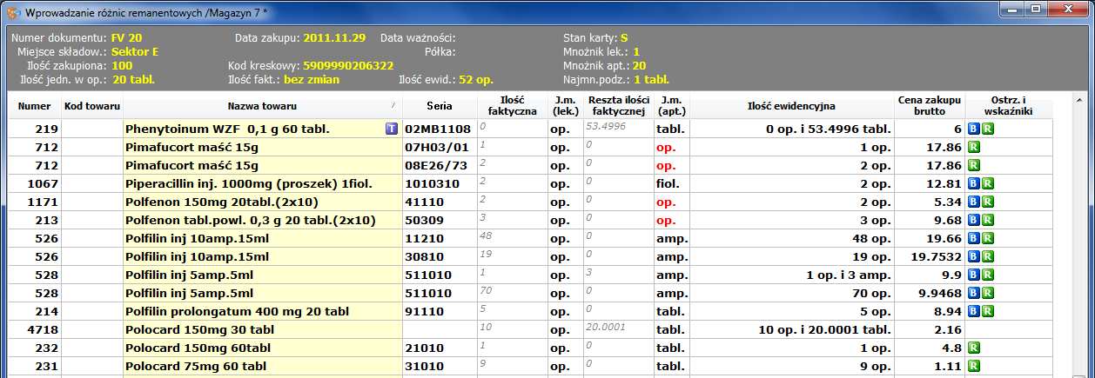Image resolution: width=1095 pixels, height=378 pixels.
Task: Sort by the Numer column header
Action: pos(35,106)
